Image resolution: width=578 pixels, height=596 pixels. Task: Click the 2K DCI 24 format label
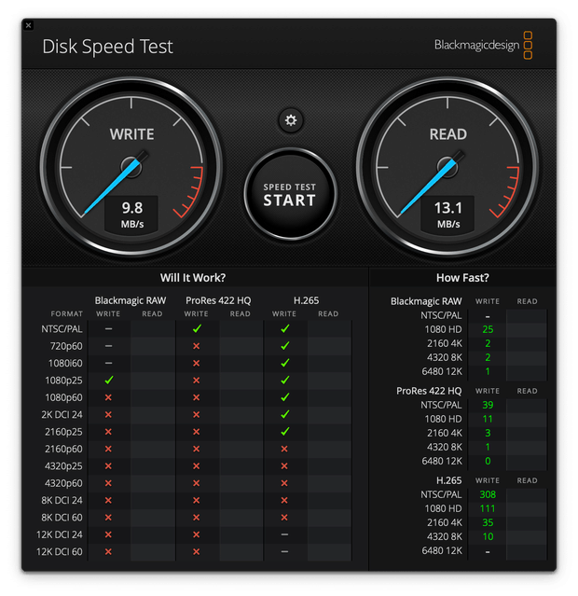62,414
